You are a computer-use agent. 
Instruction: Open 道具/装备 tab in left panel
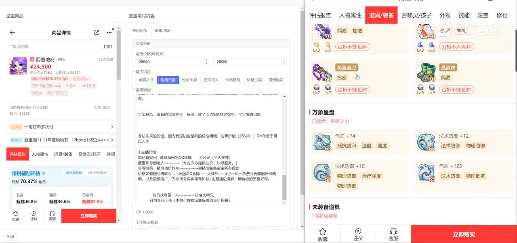63,154
